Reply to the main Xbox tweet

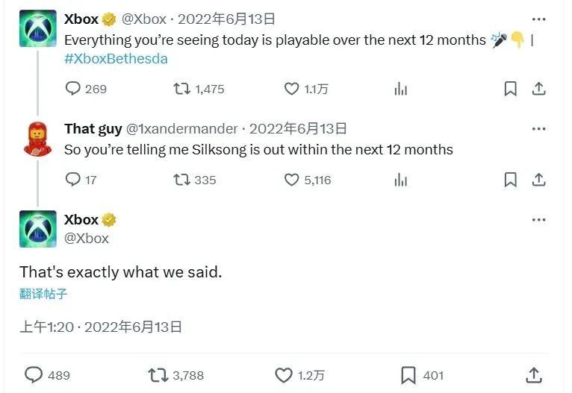click(x=34, y=375)
